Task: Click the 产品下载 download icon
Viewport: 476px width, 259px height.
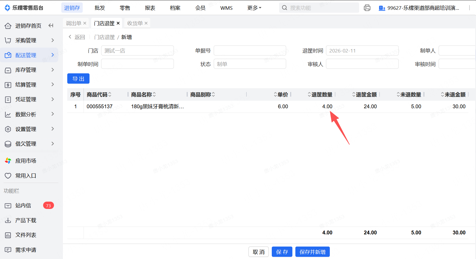Action: click(8, 220)
